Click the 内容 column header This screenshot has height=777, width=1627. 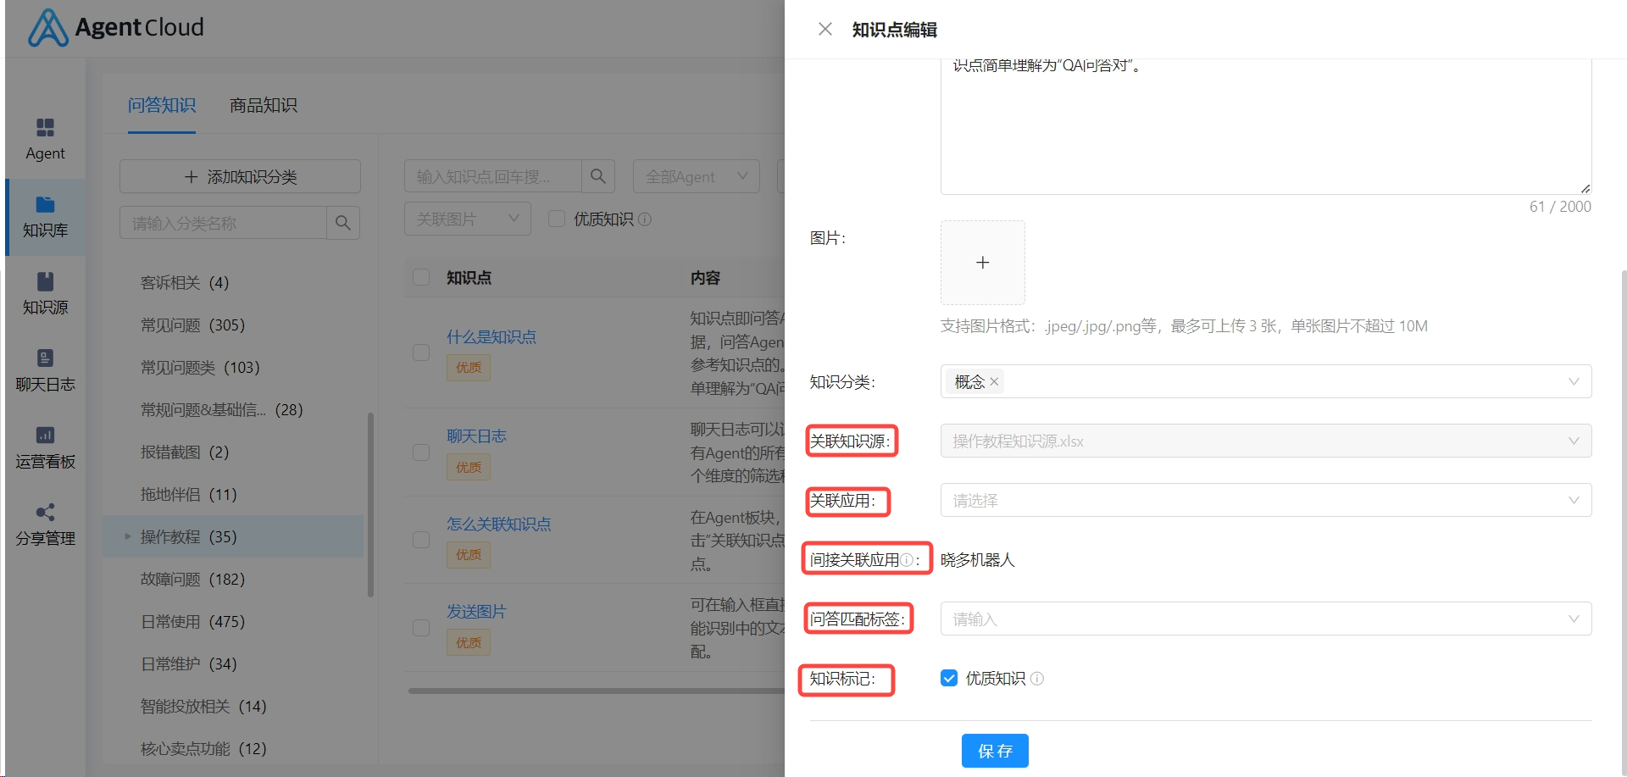tap(705, 278)
